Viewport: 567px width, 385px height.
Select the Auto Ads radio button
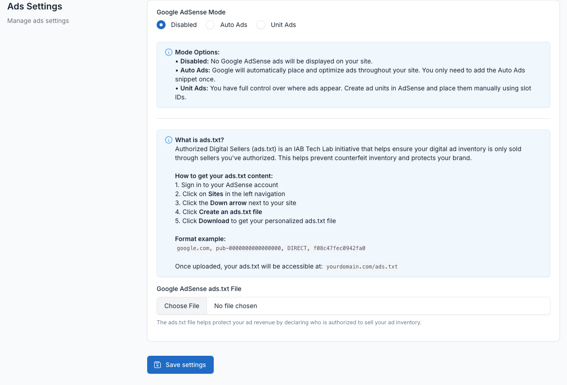point(210,25)
